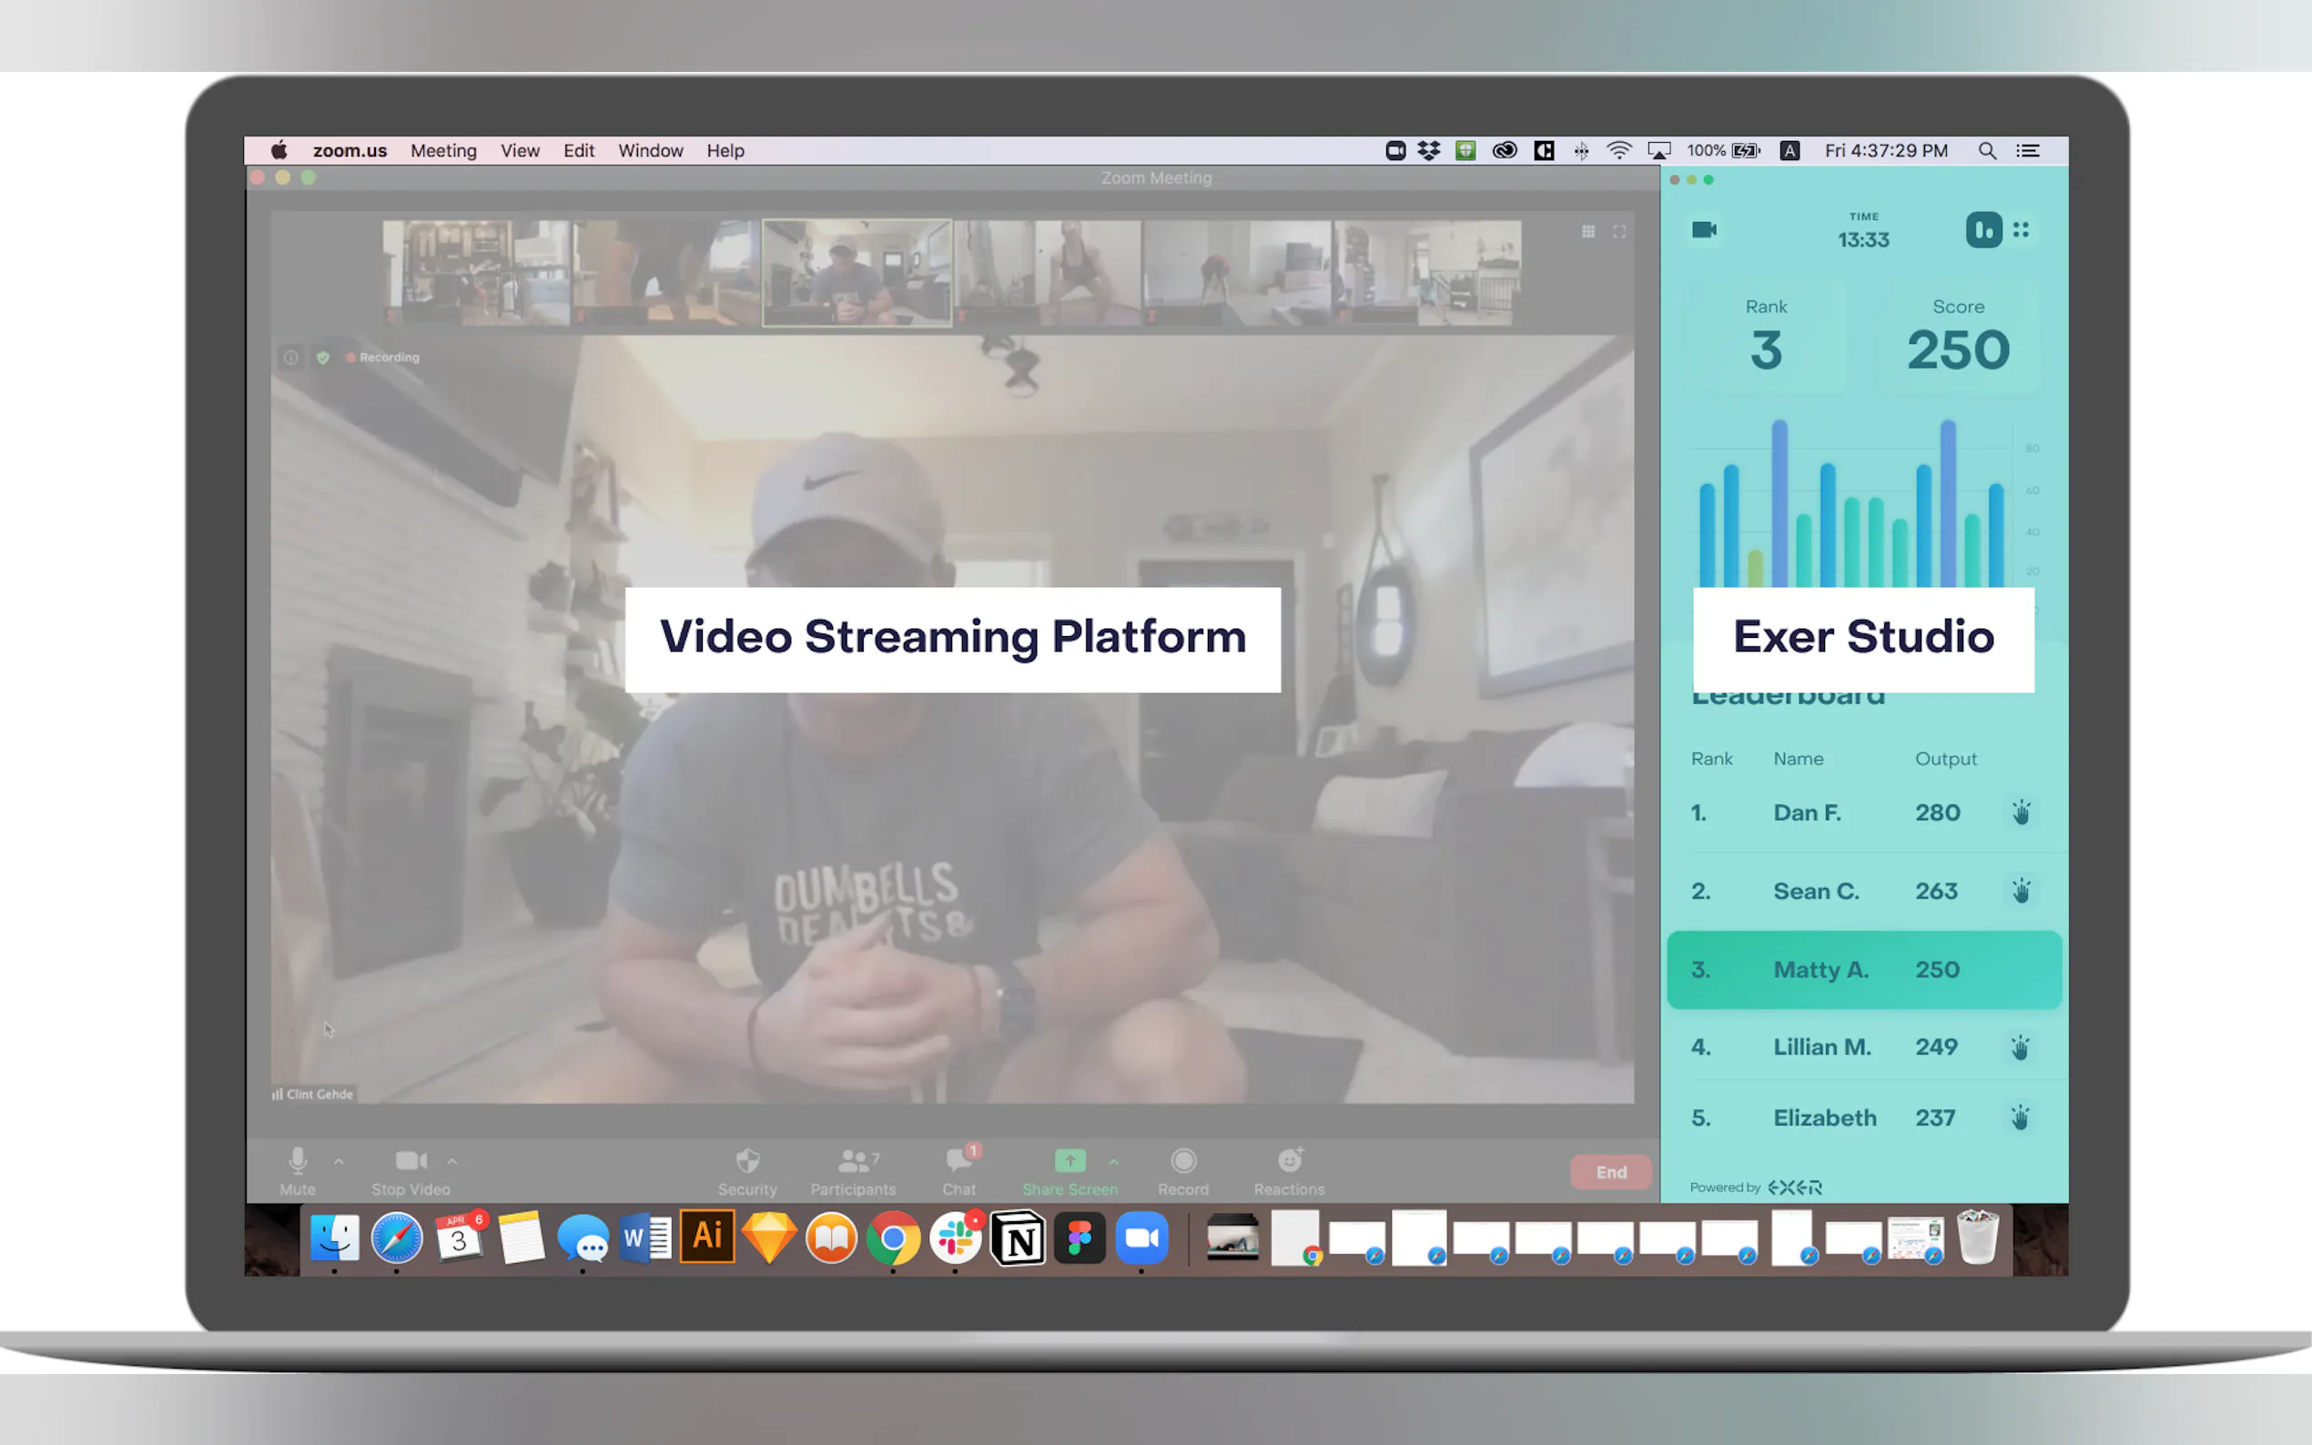
Task: Enter full screen in the Zoom meeting
Action: [1619, 231]
